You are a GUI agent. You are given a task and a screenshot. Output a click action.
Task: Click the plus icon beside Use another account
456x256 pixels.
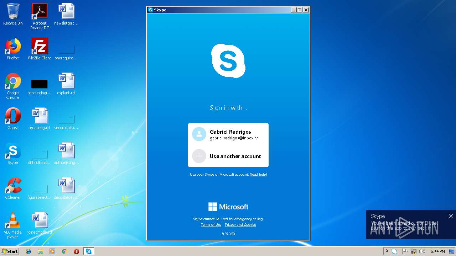(199, 156)
